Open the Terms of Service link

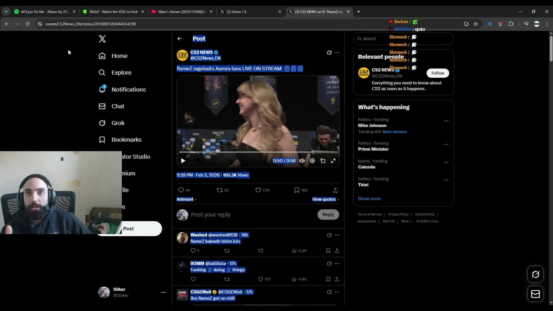tap(370, 214)
